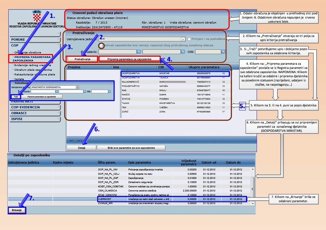Select the employee row 'GOSPODARSTVA MINISTAR'
The width and height of the screenshot is (326, 230).
tap(175, 73)
